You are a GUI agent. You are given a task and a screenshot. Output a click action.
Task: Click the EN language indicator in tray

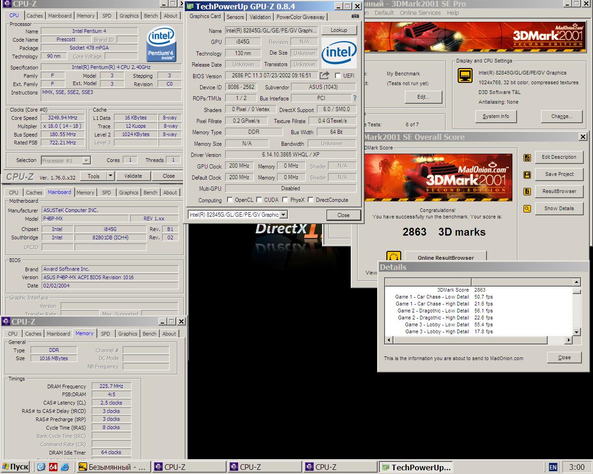pos(553,467)
